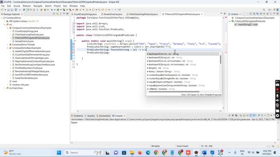
Task: Open the Navigate menu
Action: [x=38, y=6]
